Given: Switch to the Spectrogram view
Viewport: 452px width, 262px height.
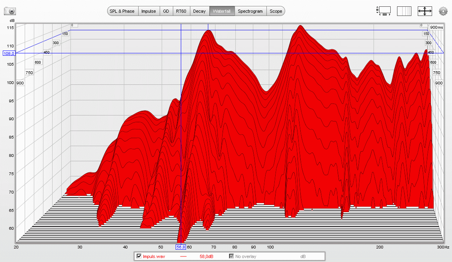Looking at the screenshot, I should click(250, 11).
